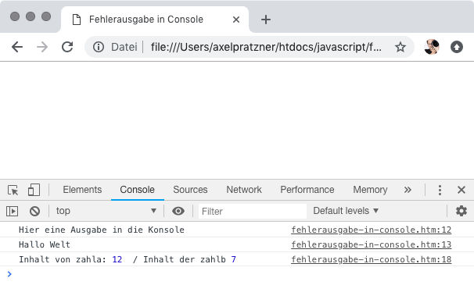Click the browser forward arrow
This screenshot has width=474, height=303.
42,47
